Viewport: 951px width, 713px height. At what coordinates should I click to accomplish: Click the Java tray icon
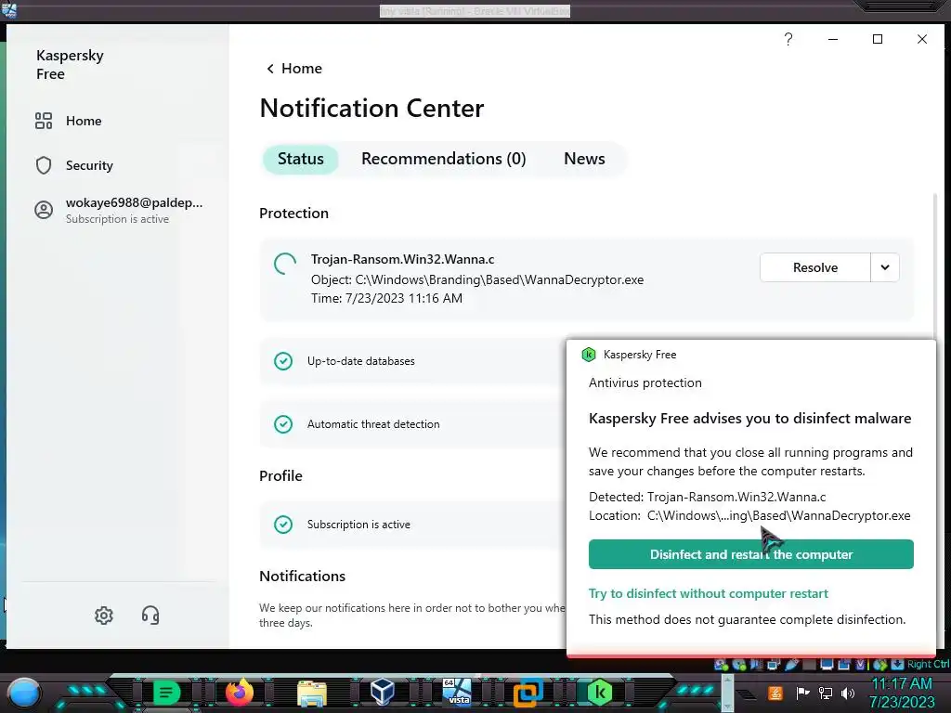click(775, 694)
